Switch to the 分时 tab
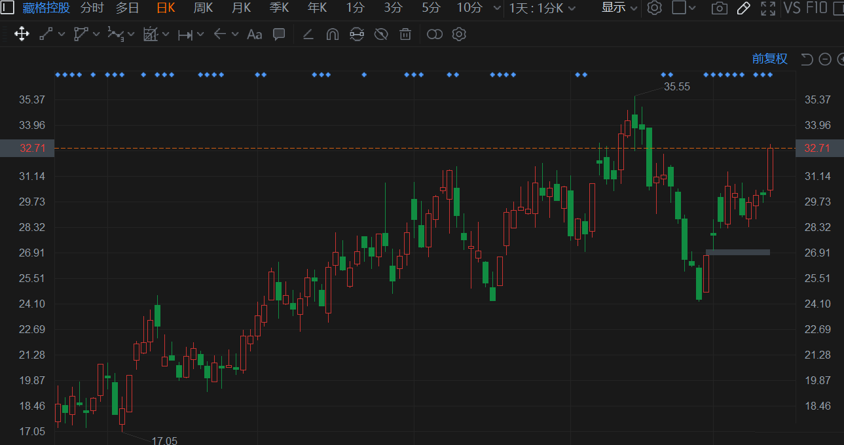 point(92,8)
